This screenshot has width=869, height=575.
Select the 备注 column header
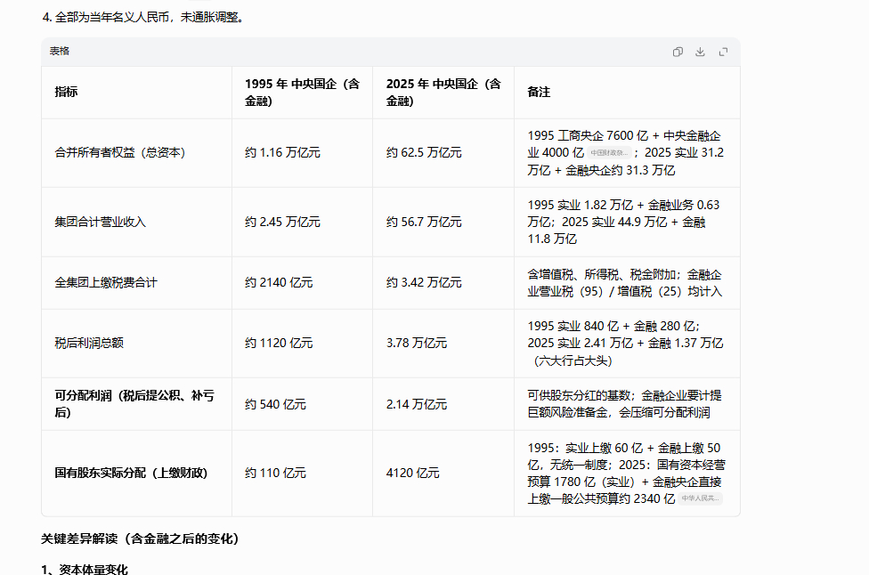point(539,92)
